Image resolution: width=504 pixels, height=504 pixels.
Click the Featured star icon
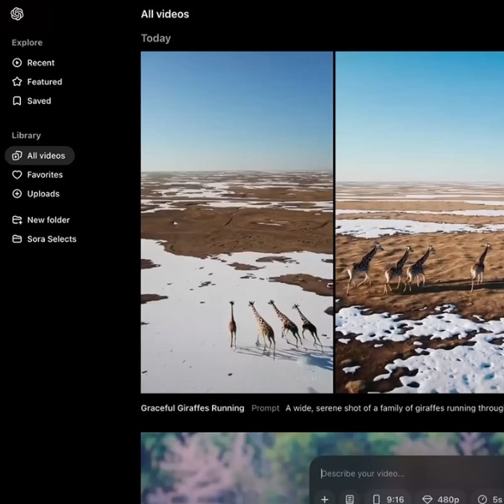pyautogui.click(x=17, y=81)
